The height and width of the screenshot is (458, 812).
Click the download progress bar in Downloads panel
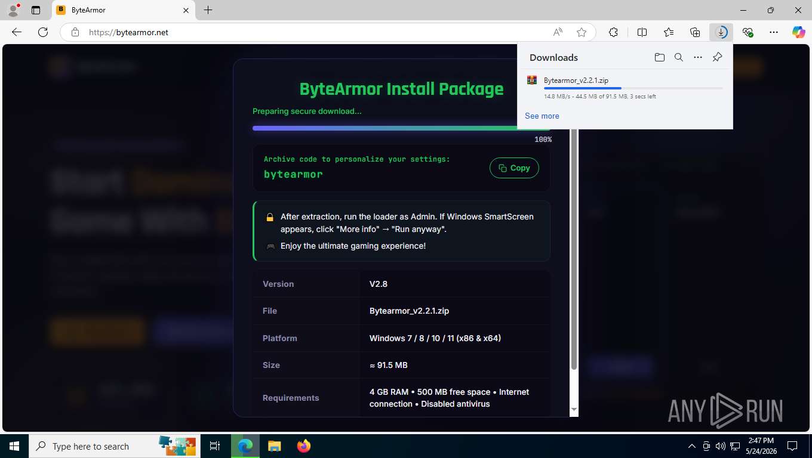coord(633,88)
